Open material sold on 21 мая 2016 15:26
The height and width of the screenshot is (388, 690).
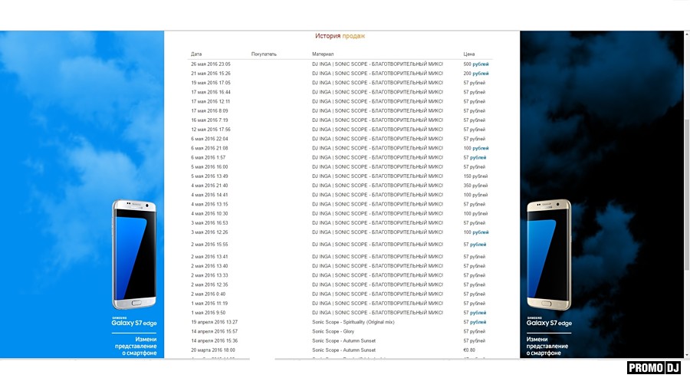pos(377,74)
